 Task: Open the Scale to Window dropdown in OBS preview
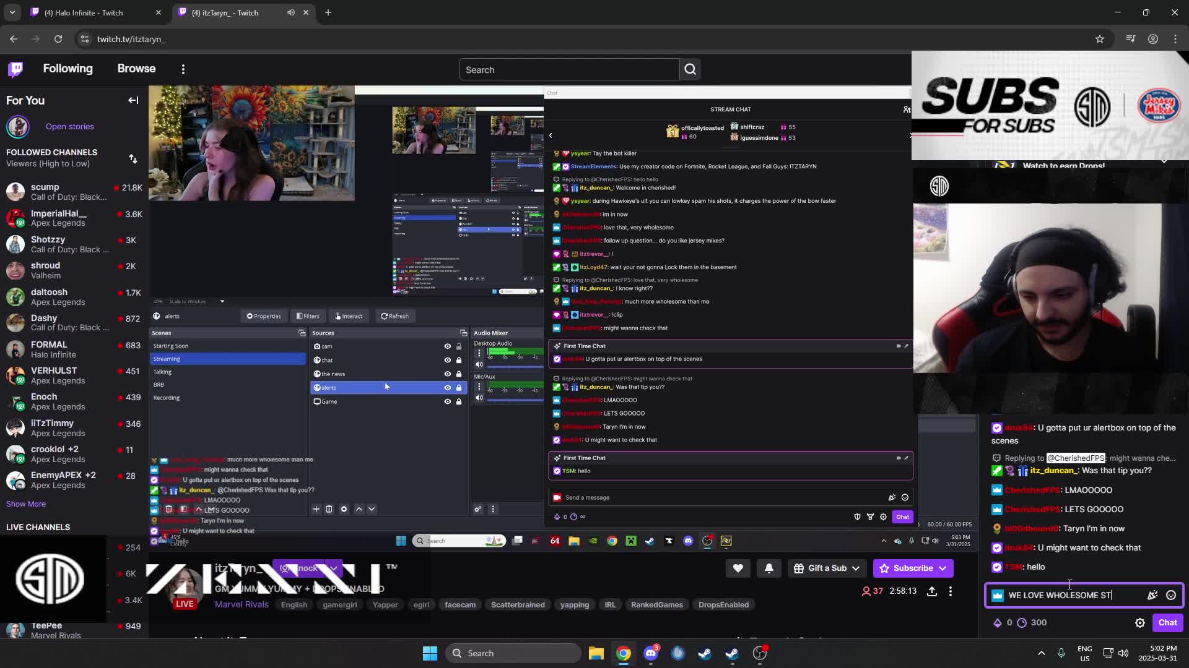(222, 302)
